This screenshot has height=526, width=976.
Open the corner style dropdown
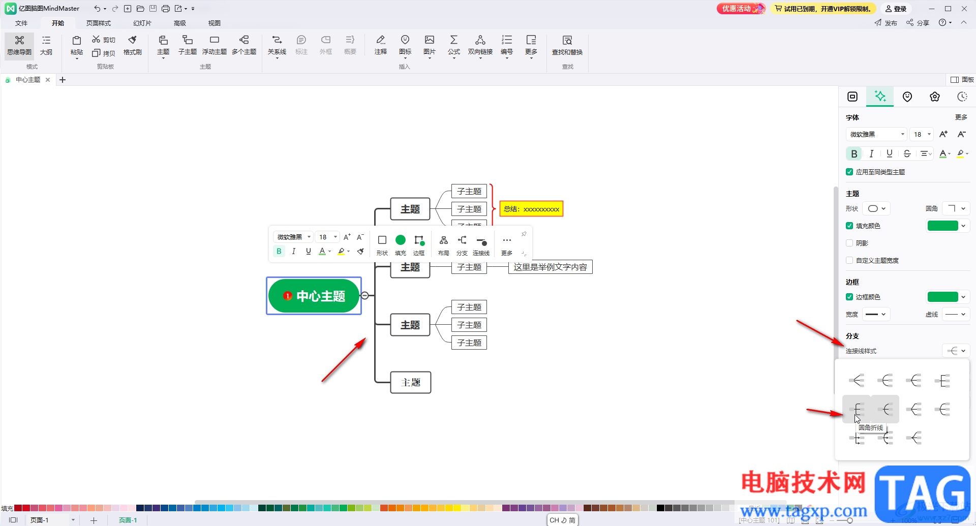956,208
